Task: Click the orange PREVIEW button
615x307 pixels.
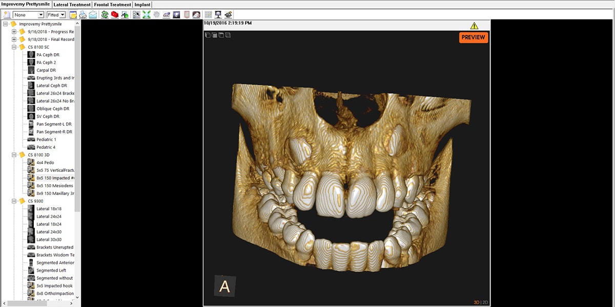Action: 473,37
